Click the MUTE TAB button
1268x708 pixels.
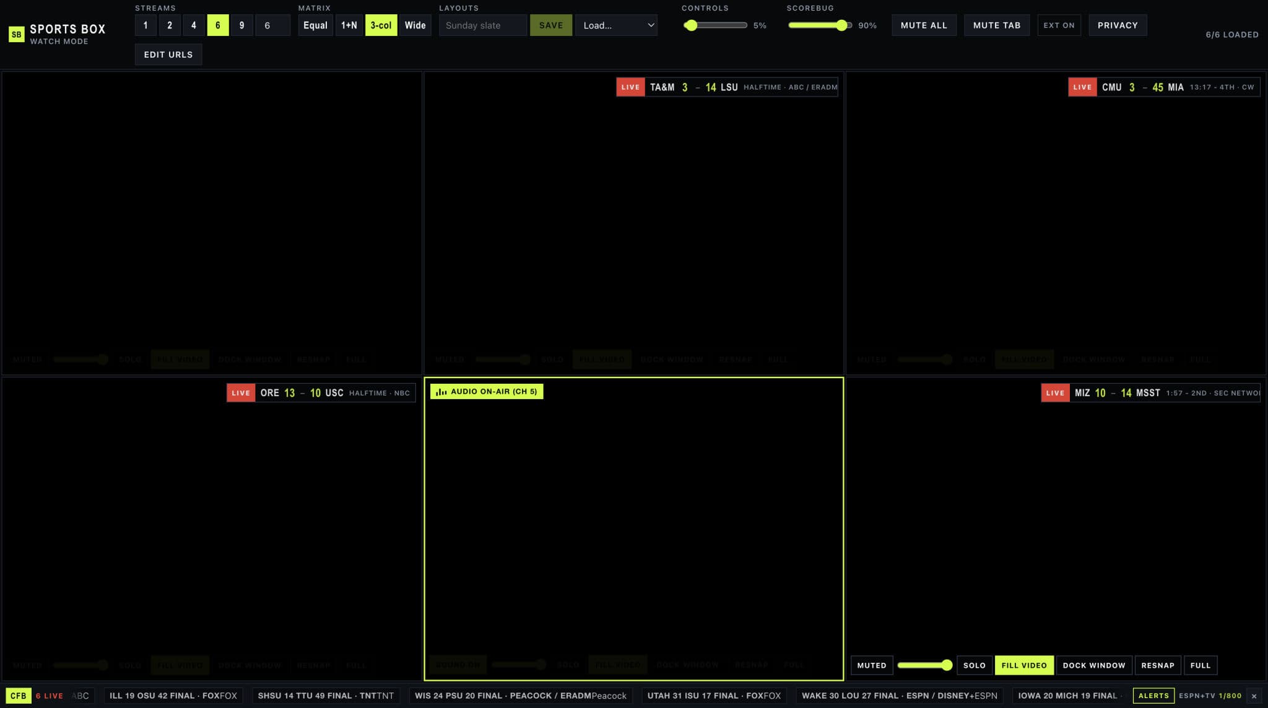997,25
